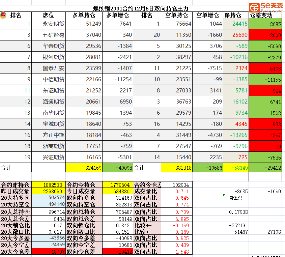The image size is (285, 257).
Task: Click the cell showing -27108
Action: coord(265,232)
